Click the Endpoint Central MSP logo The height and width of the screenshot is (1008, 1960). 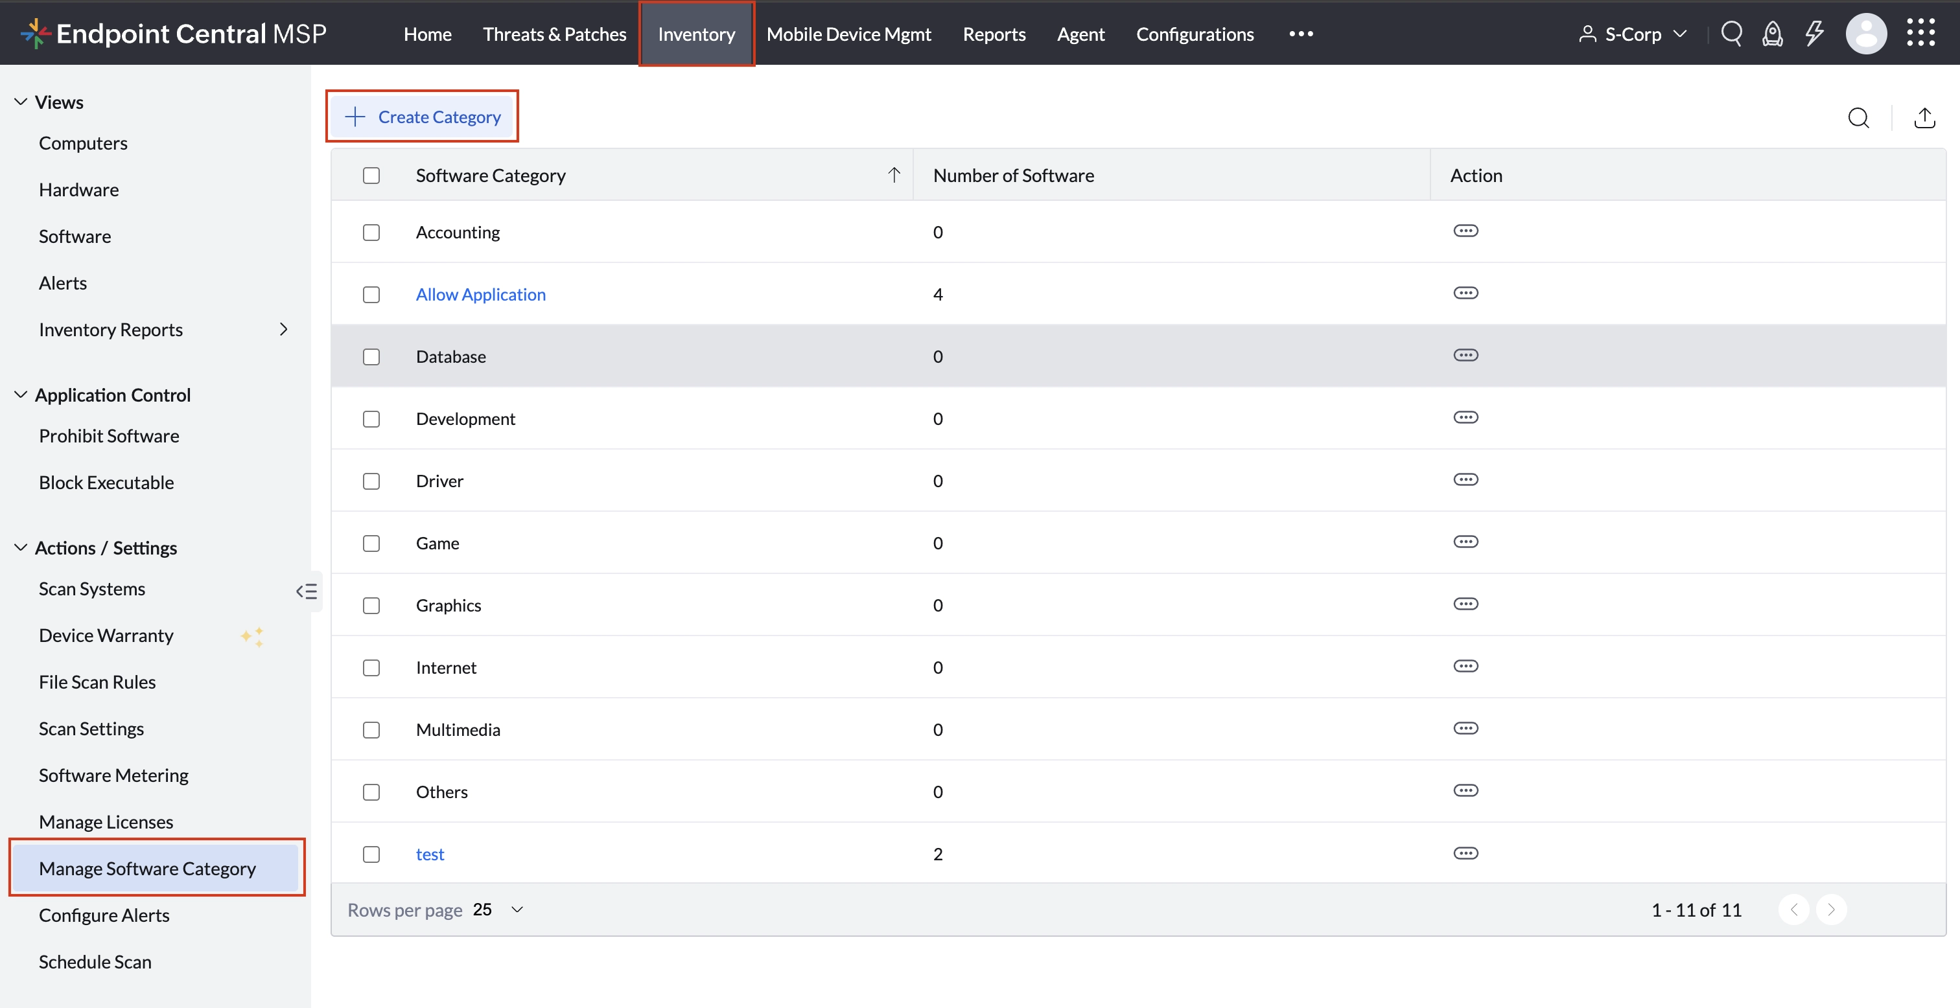tap(174, 34)
